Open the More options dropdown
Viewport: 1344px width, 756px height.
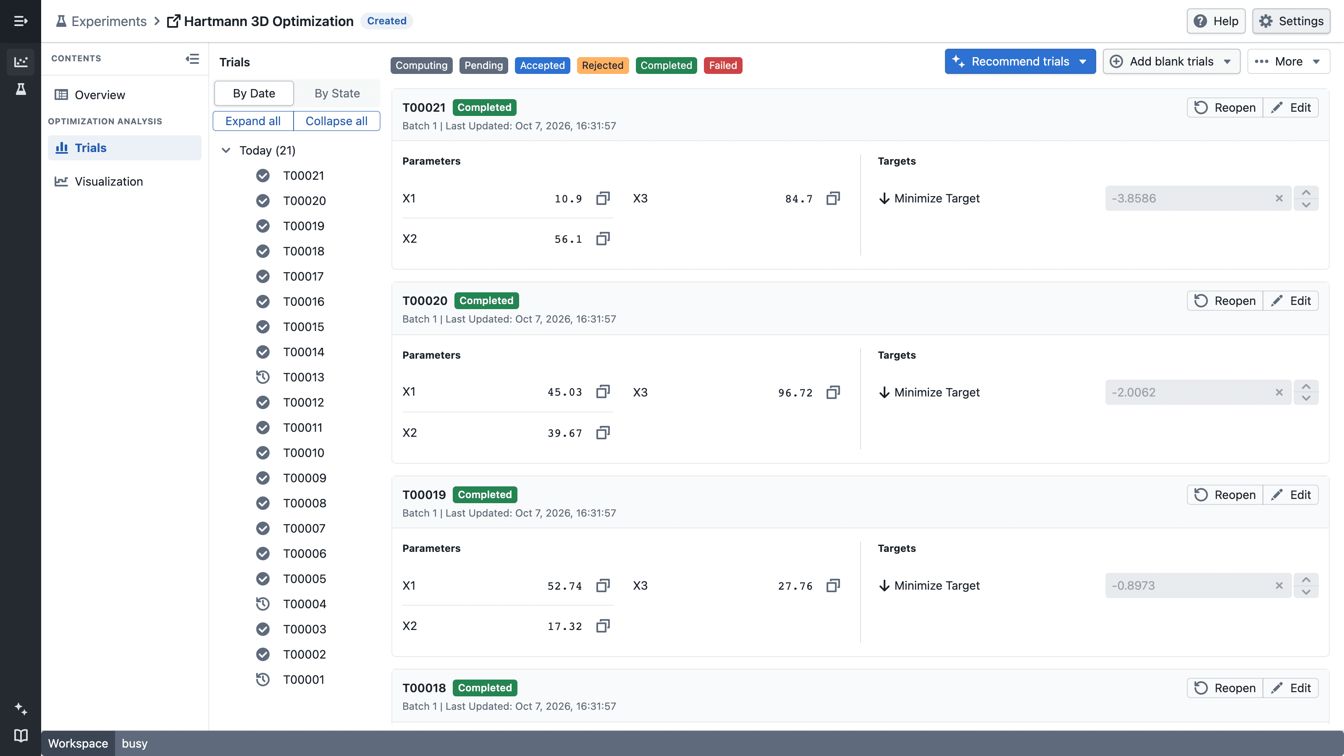1288,62
